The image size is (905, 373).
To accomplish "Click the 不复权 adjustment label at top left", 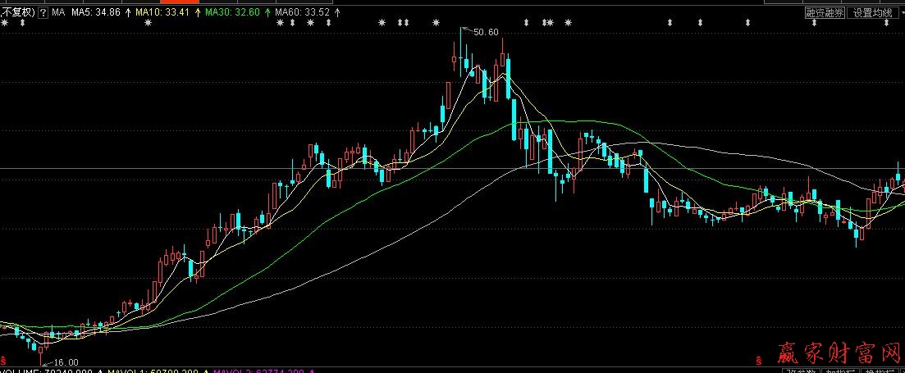I will (x=18, y=13).
